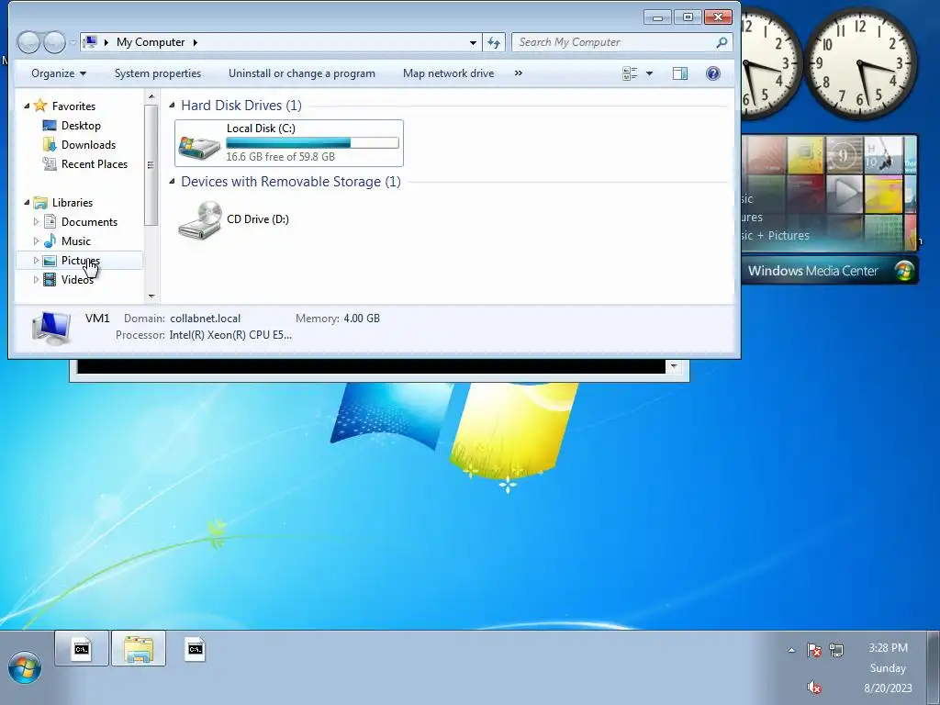Refresh the My Computer view

point(493,42)
